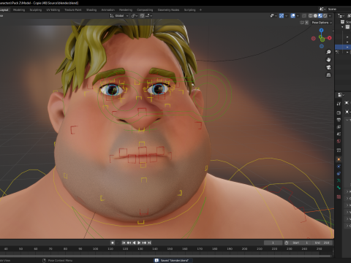351x263 pixels.
Task: Open the outliner display mode dropdown
Action: [x=341, y=15]
